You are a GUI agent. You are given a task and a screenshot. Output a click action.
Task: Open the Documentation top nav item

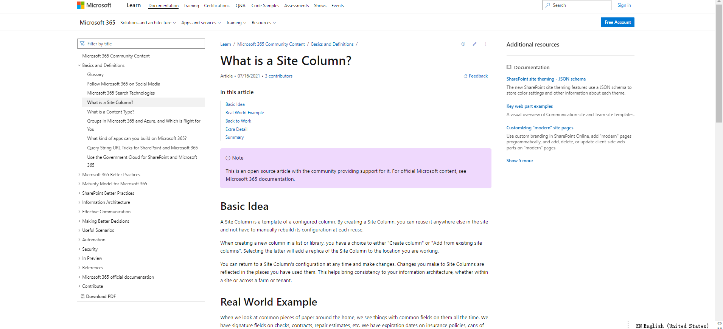point(163,6)
